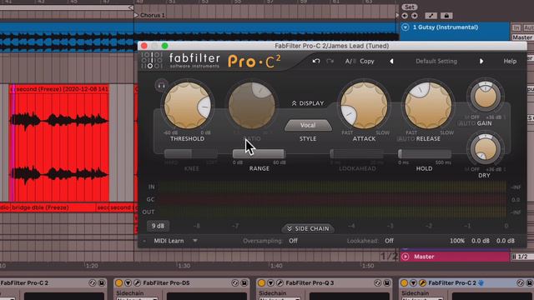Open the Master output routing dropdown
The width and height of the screenshot is (534, 300).
(x=523, y=37)
